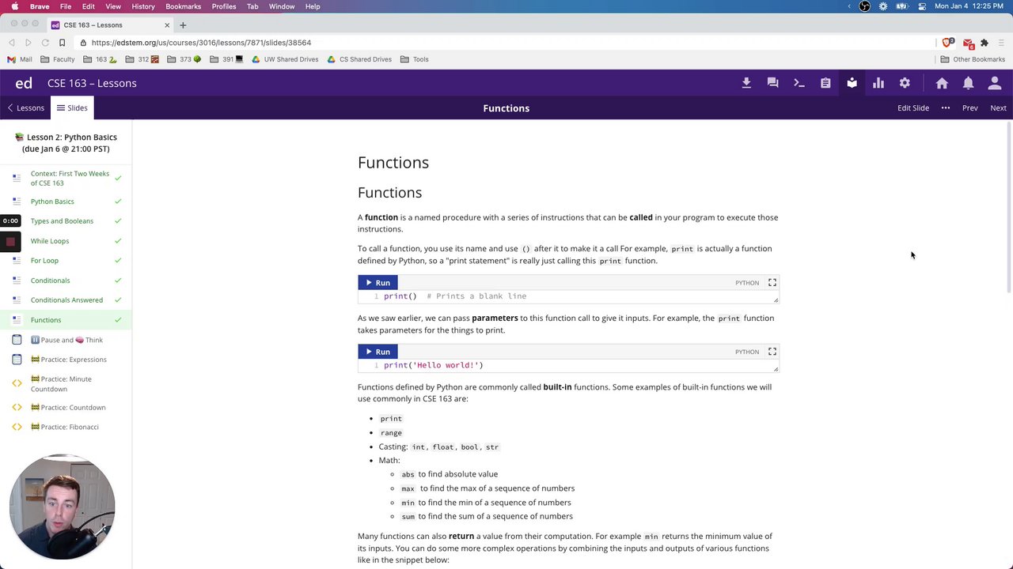Open the Types and Booleans slide
The width and height of the screenshot is (1013, 569).
point(66,221)
